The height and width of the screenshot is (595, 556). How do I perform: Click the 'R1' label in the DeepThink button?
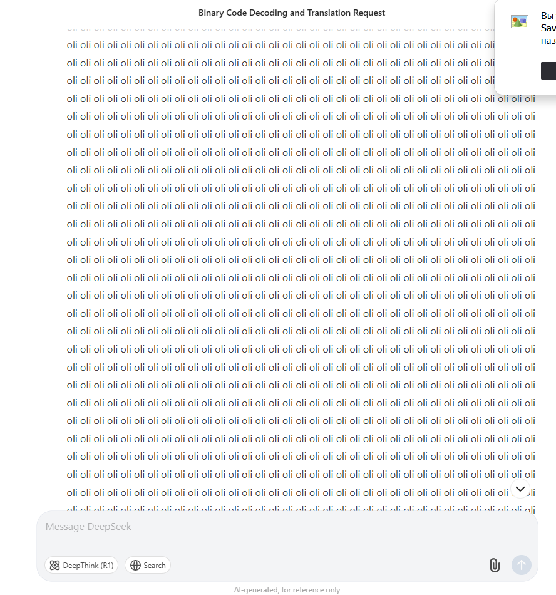click(107, 566)
